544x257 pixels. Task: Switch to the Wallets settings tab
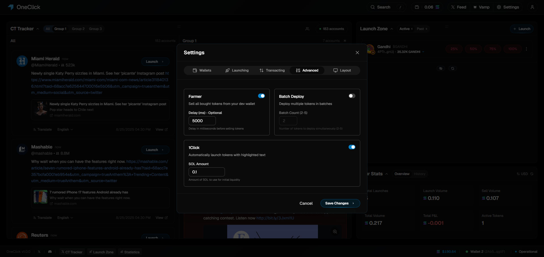pyautogui.click(x=202, y=70)
